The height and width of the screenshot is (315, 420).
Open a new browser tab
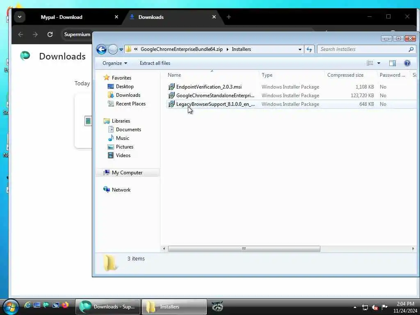[229, 17]
